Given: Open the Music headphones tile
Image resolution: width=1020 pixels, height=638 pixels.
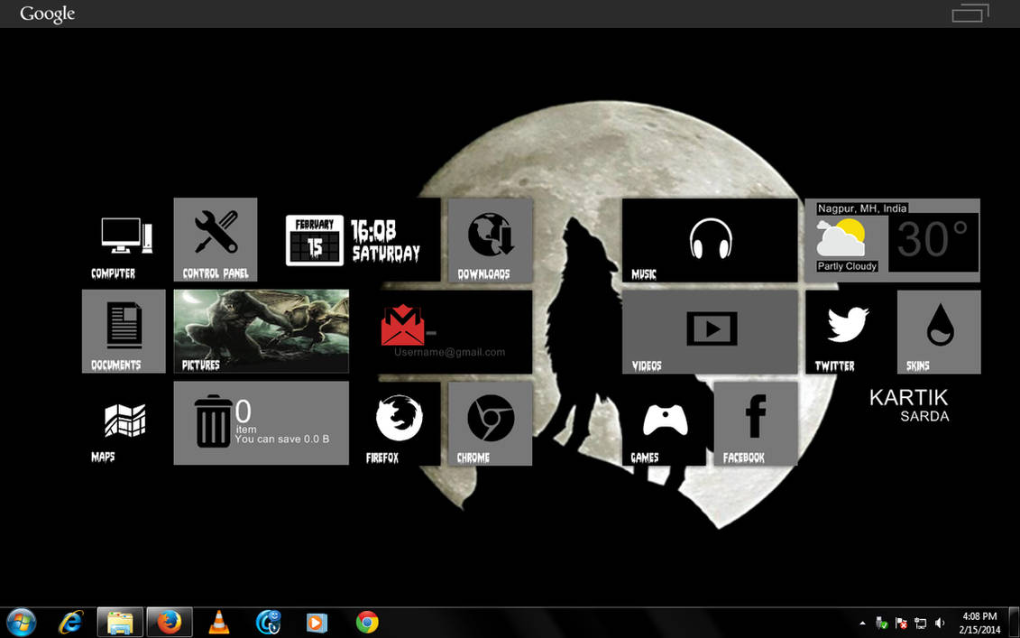Looking at the screenshot, I should click(x=710, y=240).
